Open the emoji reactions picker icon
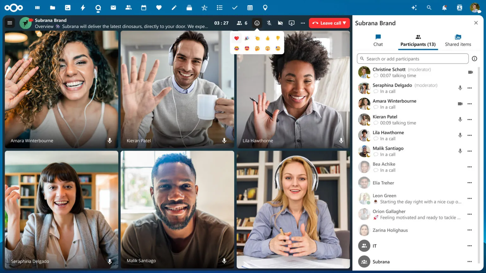This screenshot has height=273, width=486. [x=257, y=23]
